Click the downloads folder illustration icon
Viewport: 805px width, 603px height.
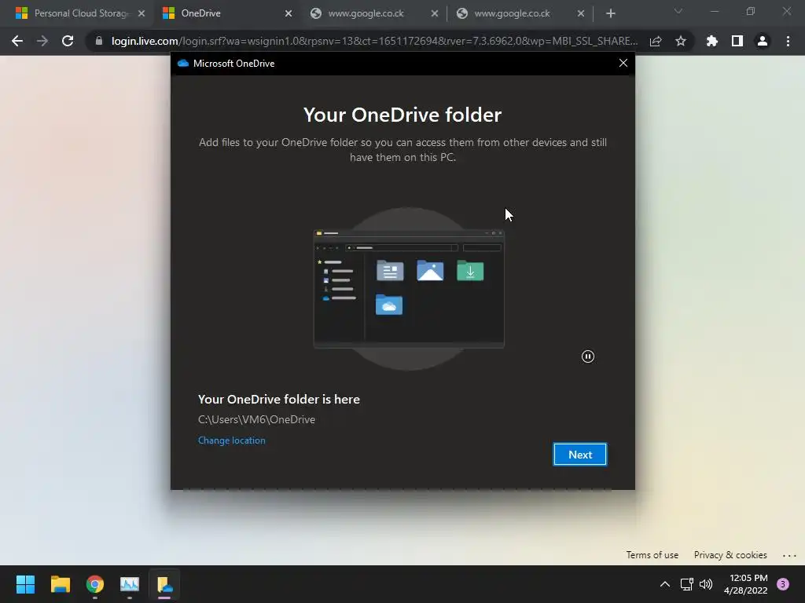click(x=470, y=270)
